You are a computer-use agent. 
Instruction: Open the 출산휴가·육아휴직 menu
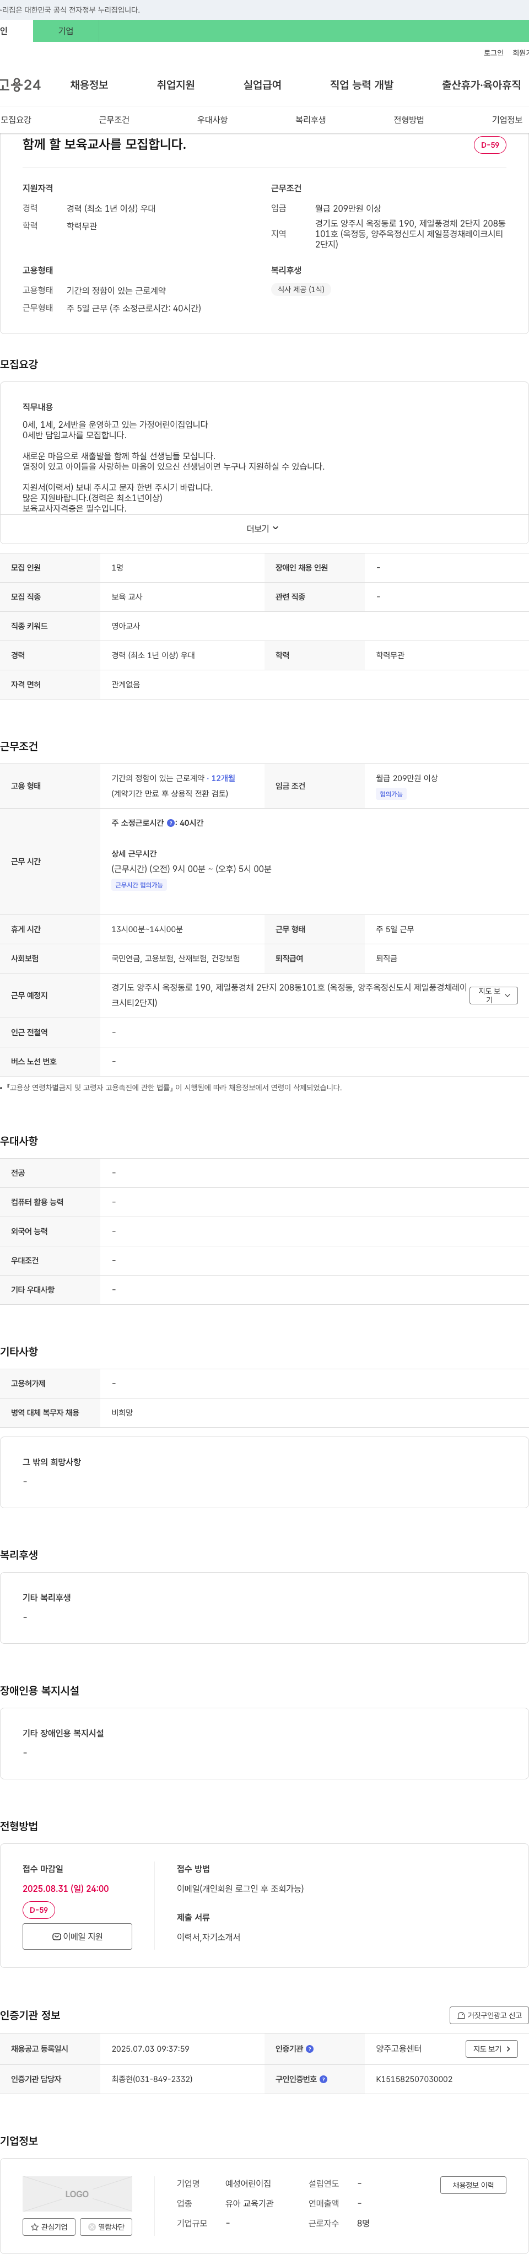click(x=481, y=85)
